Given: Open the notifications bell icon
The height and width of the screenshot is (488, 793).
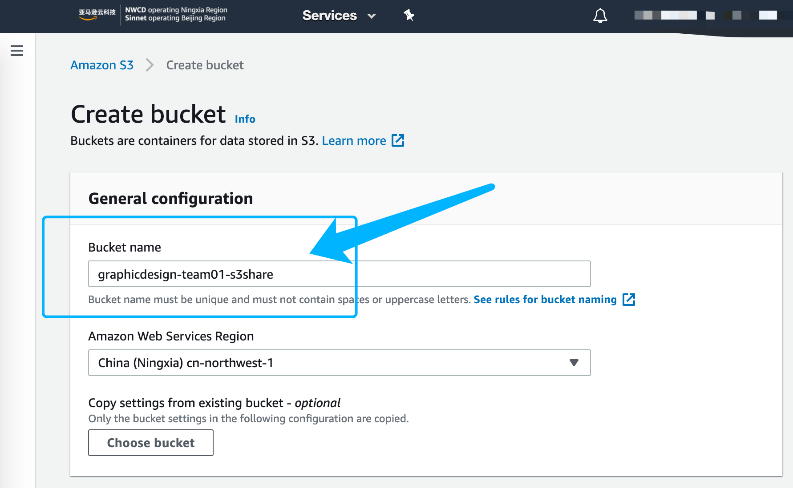Looking at the screenshot, I should [600, 15].
